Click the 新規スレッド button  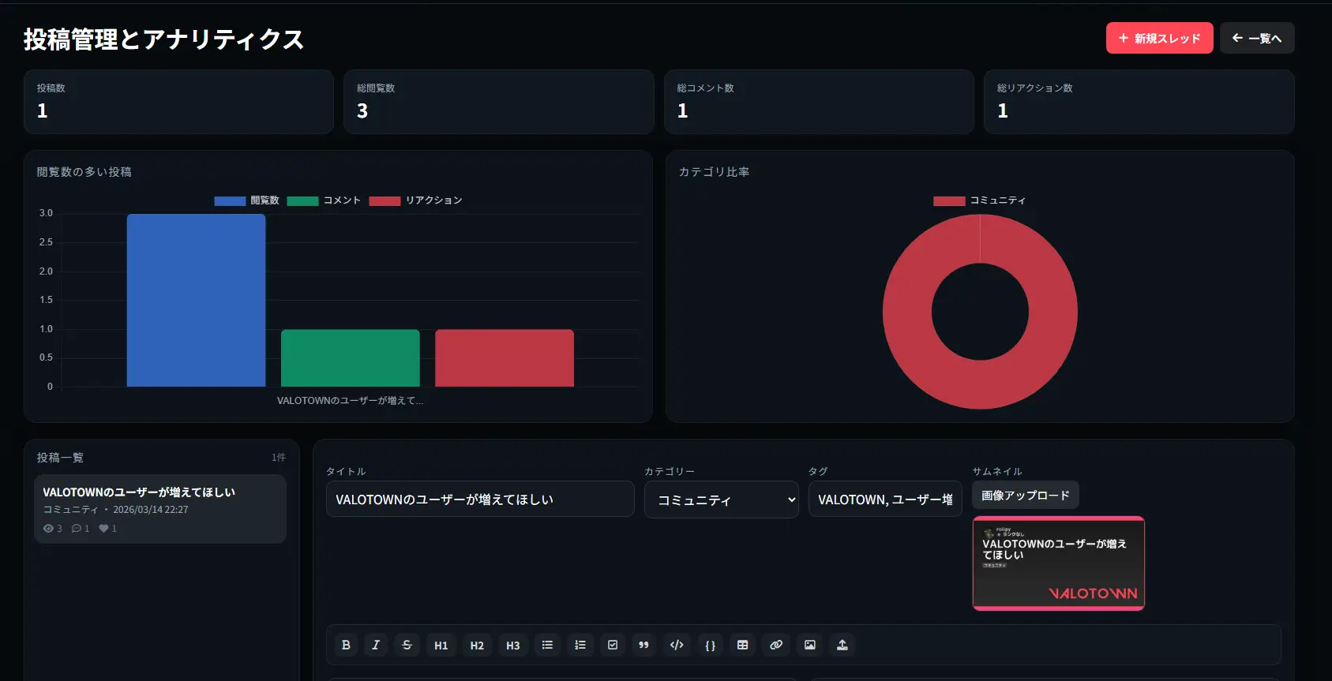coord(1159,38)
